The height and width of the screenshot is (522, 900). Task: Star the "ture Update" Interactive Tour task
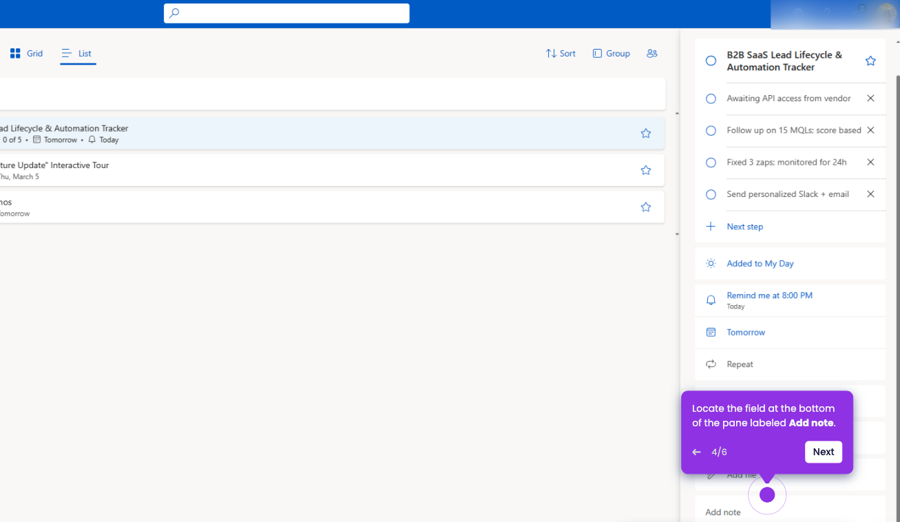(646, 170)
